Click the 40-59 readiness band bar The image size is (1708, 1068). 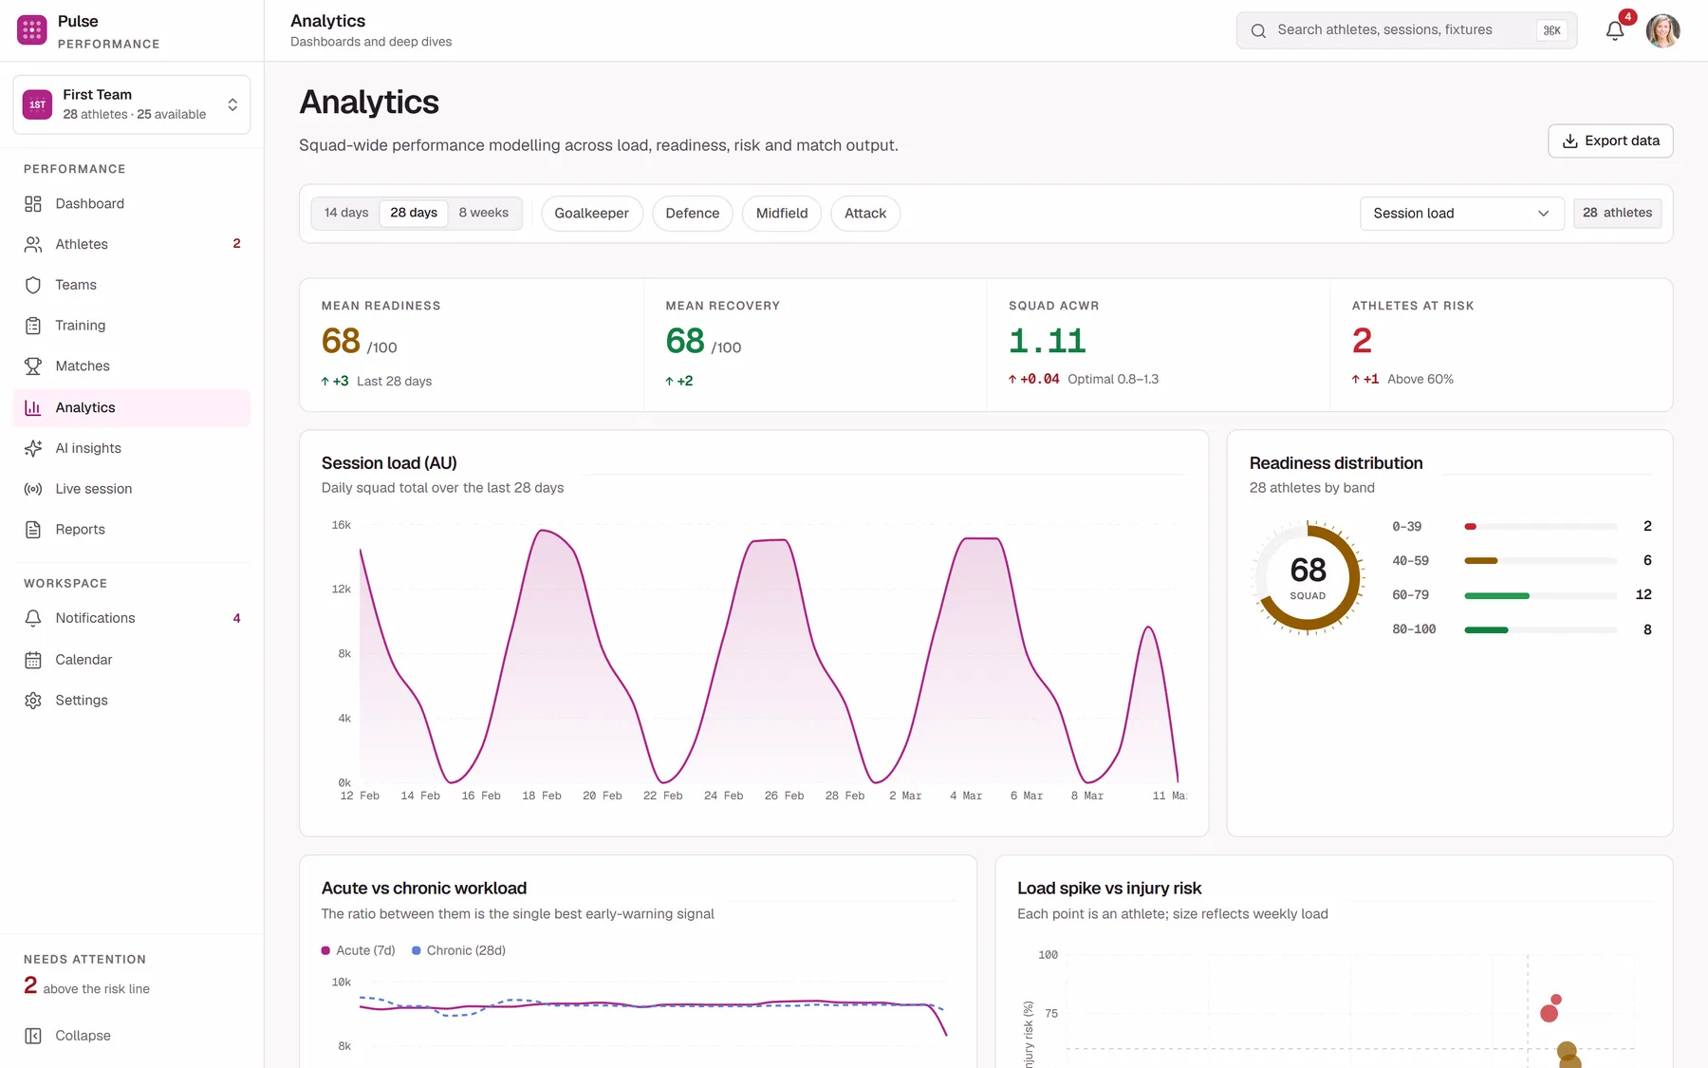(1541, 561)
